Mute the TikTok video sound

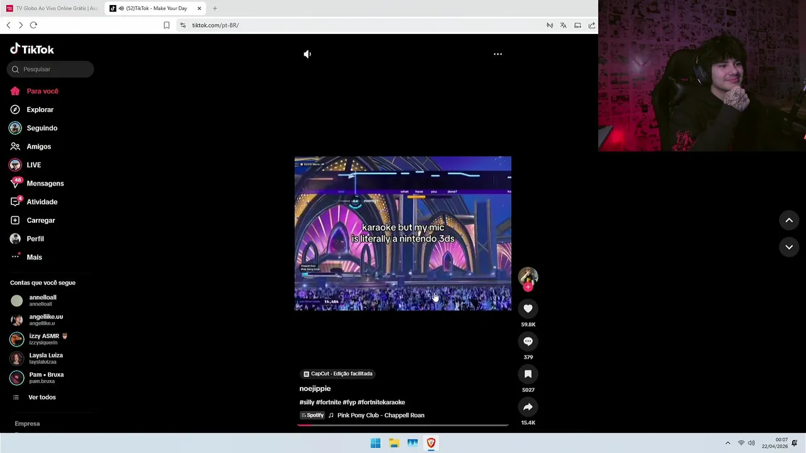coord(307,54)
